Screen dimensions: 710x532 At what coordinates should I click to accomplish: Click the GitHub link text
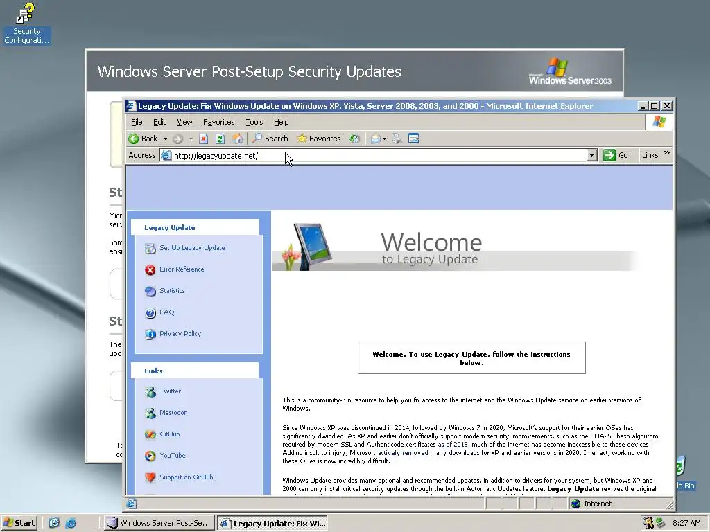tap(170, 434)
